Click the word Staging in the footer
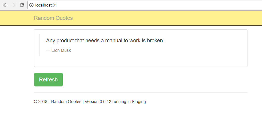The height and width of the screenshot is (119, 262). [138, 102]
